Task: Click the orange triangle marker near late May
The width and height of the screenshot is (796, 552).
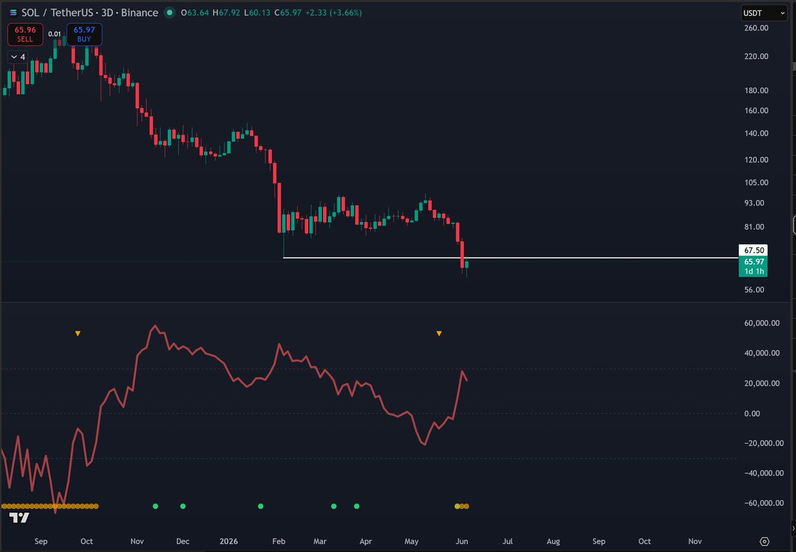Action: point(438,333)
